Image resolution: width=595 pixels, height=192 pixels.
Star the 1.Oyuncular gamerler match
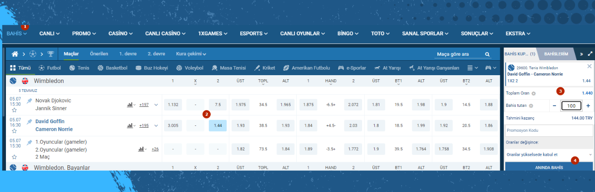click(x=14, y=157)
